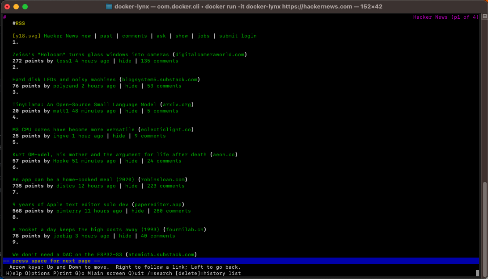Open 'We don't need a DAC on the ESP32-S3'
This screenshot has width=488, height=279.
tap(67, 255)
